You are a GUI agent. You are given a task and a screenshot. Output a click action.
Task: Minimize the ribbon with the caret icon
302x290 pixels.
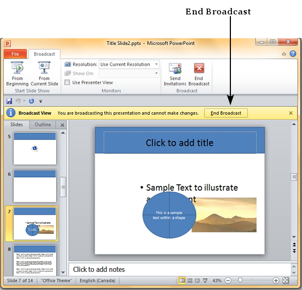coord(284,54)
